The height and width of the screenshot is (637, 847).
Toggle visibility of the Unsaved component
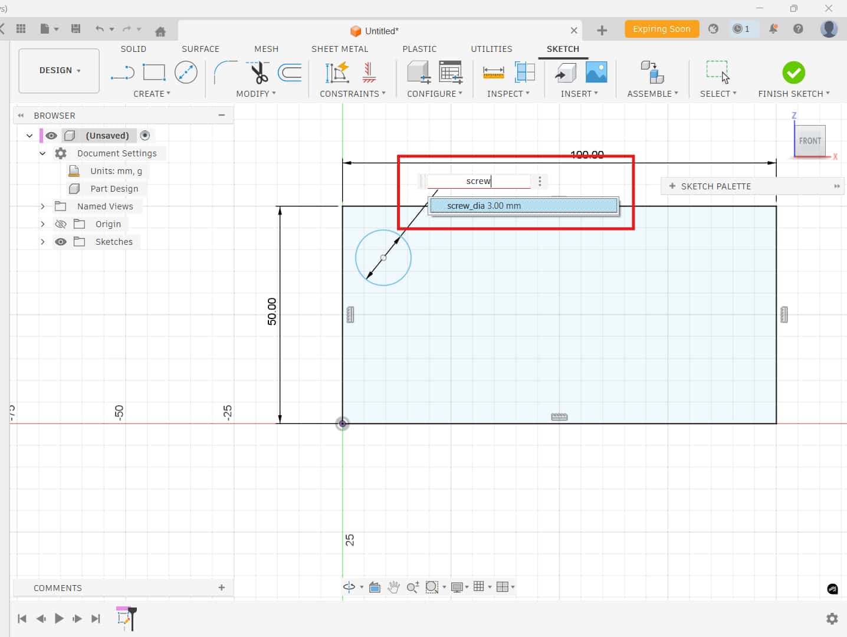pos(51,136)
